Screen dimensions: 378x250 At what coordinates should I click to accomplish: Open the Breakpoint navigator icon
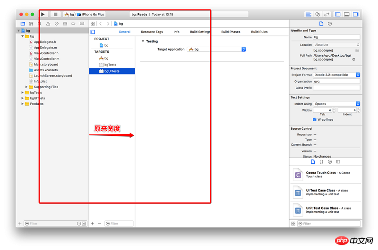coord(74,24)
